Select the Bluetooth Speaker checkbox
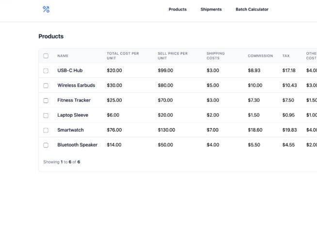The image size is (317, 225). pos(46,145)
